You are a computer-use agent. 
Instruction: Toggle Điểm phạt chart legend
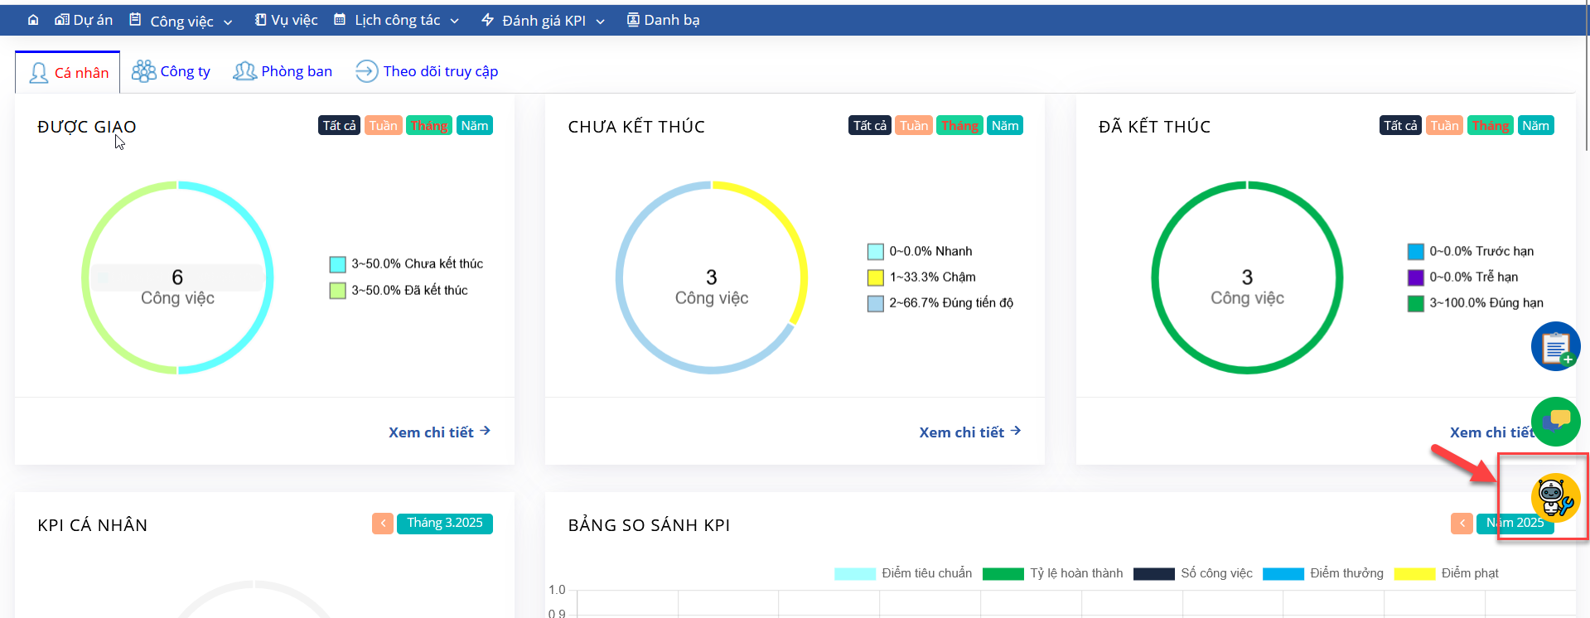click(x=1447, y=573)
